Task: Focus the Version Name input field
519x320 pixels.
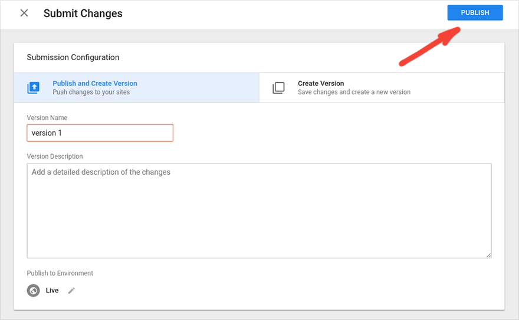Action: pos(100,133)
